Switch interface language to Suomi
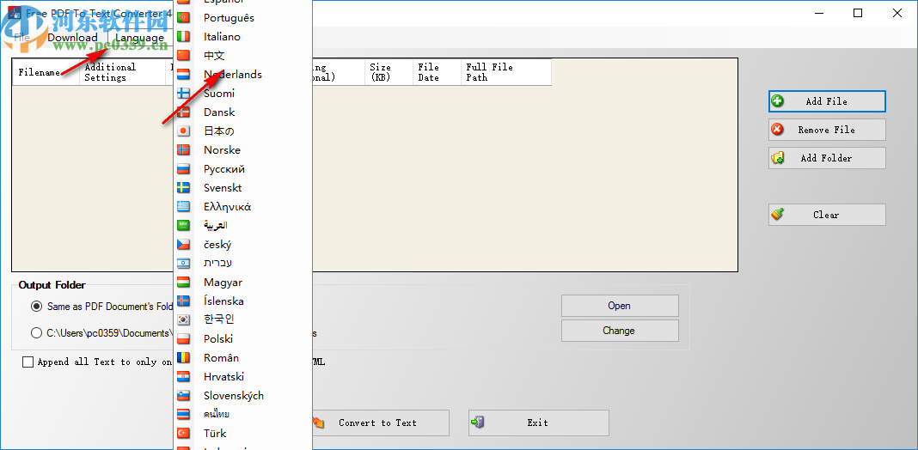The height and width of the screenshot is (450, 918). click(243, 93)
